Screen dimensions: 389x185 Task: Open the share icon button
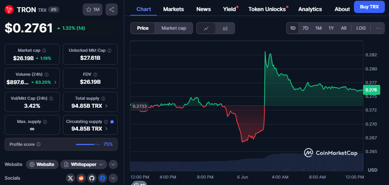[x=112, y=10]
